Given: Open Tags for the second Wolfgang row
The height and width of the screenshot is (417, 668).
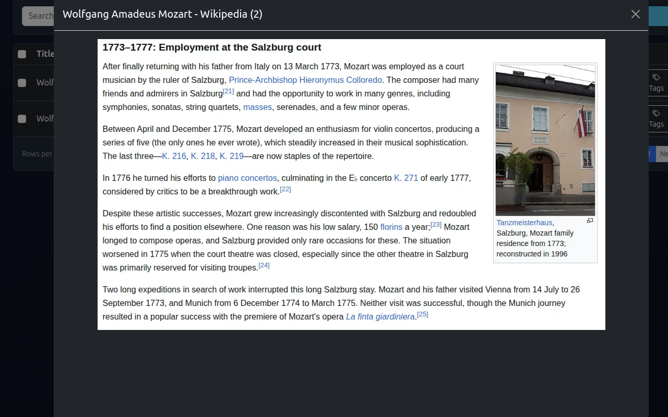Looking at the screenshot, I should (x=656, y=119).
